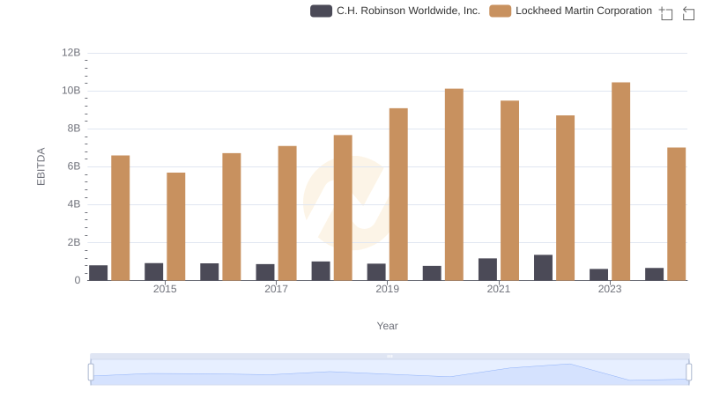
Task: Select the 2014 C.H. Robinson bar
Action: tap(99, 273)
